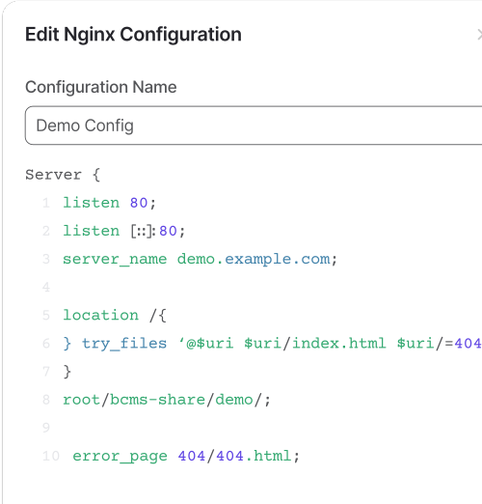This screenshot has width=482, height=504.
Task: Click the error_page 404/404.html line
Action: [x=186, y=456]
